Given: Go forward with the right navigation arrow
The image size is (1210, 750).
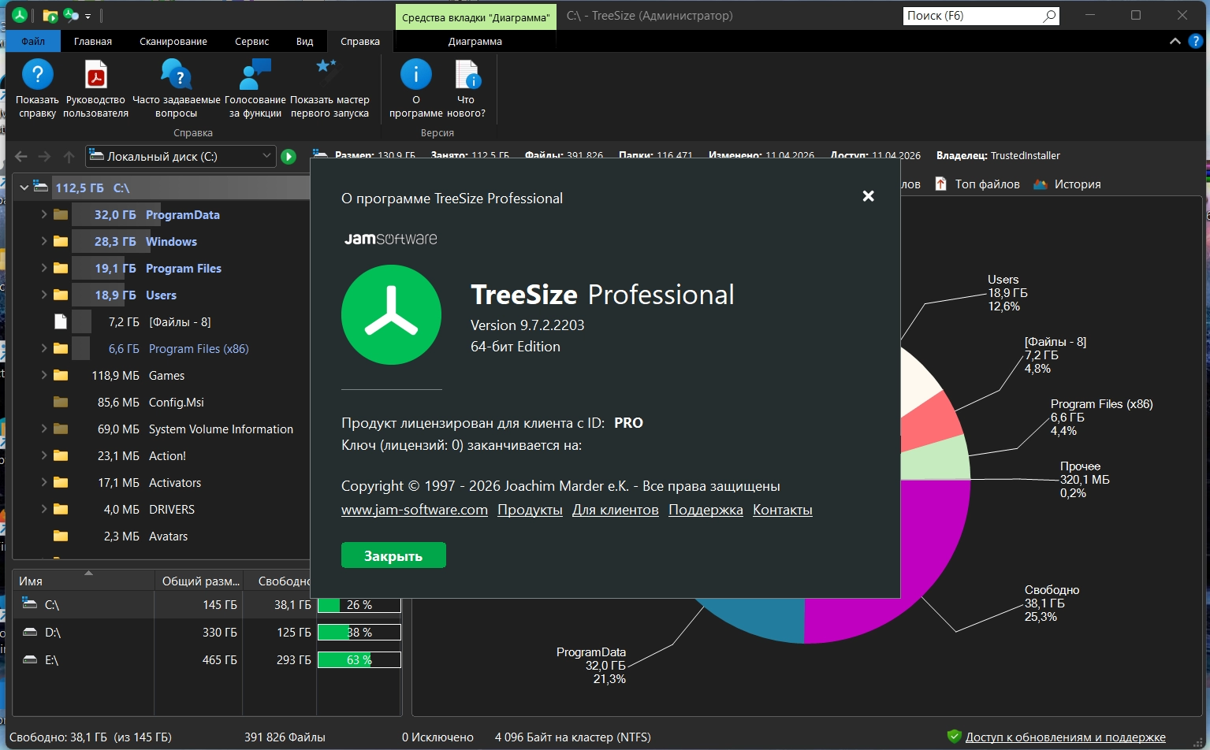Looking at the screenshot, I should (45, 157).
